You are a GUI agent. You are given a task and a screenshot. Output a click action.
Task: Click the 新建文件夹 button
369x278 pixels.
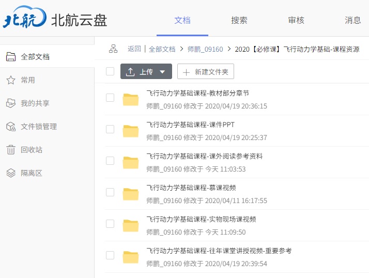pos(206,72)
